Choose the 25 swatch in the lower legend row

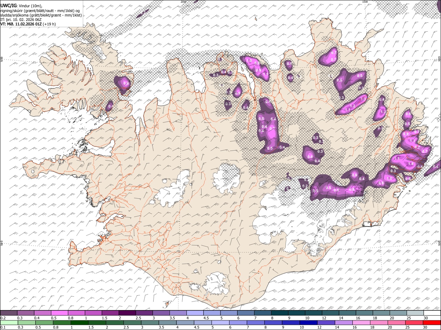tap(414, 323)
